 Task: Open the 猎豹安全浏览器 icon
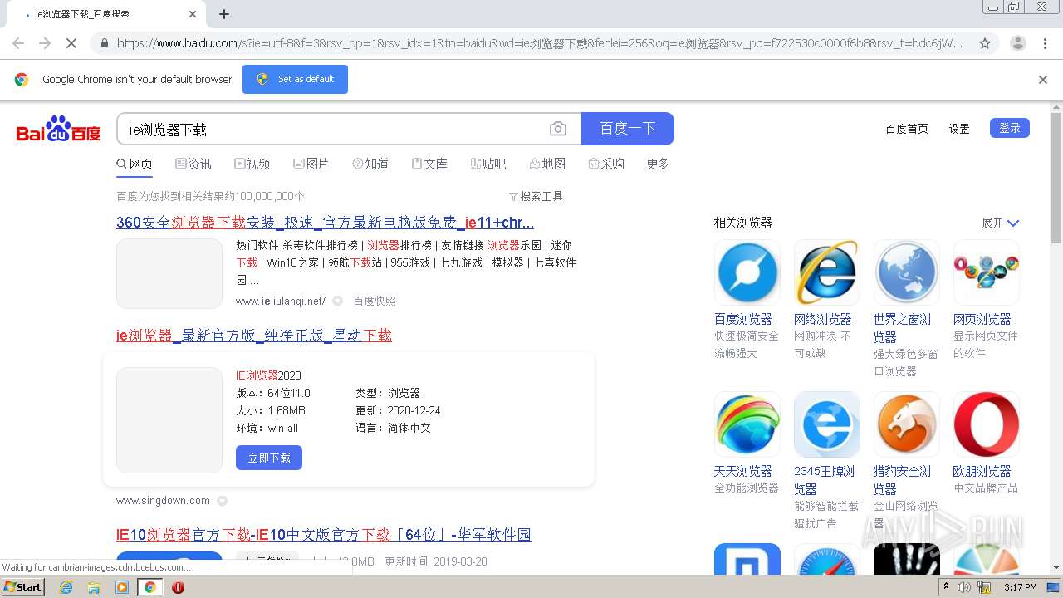click(907, 424)
